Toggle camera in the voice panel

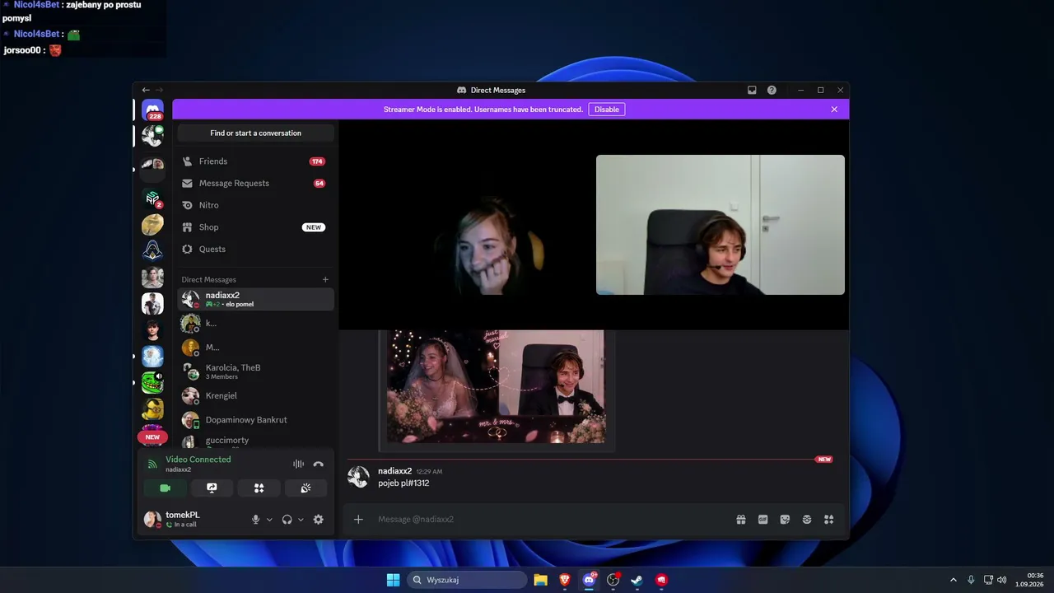[165, 488]
